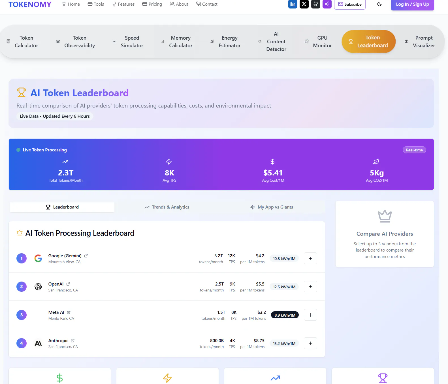Select the Token Calculator tool tab
The height and width of the screenshot is (384, 448).
23,42
